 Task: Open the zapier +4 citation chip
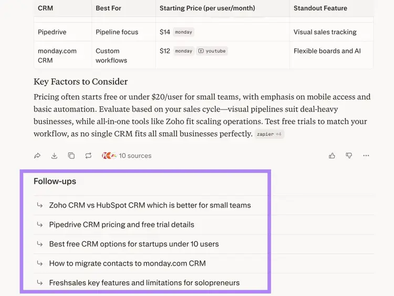[x=269, y=134]
